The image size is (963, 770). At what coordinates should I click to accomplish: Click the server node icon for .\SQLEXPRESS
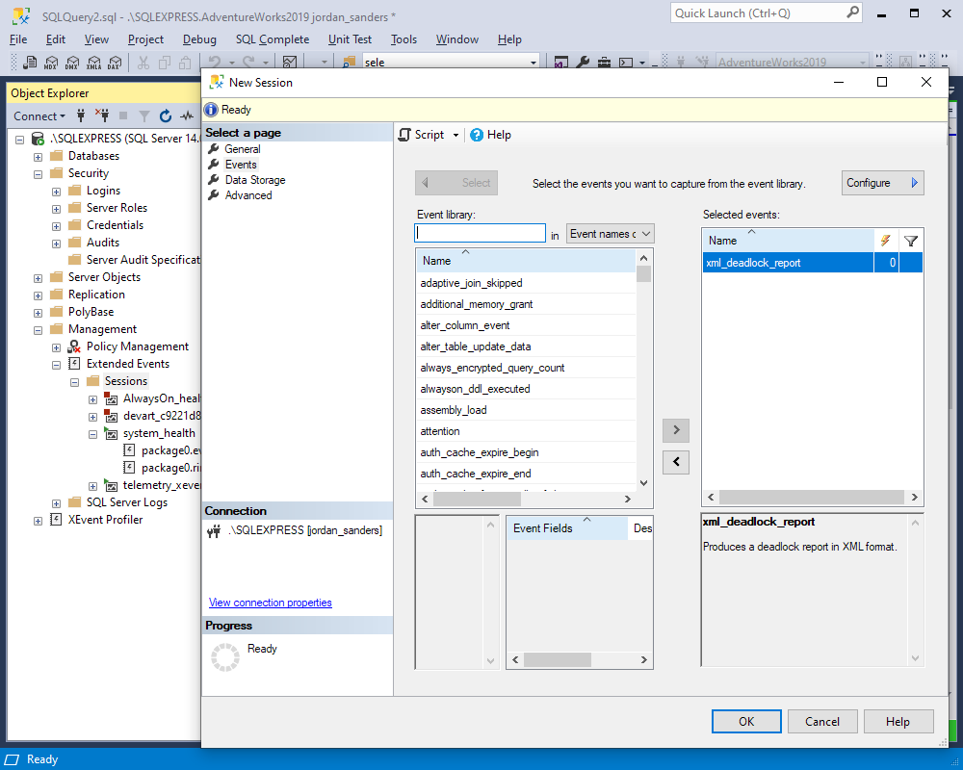(38, 139)
